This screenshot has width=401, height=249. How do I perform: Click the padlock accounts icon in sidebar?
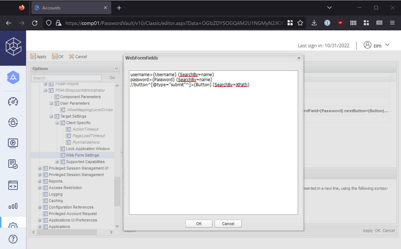(13, 122)
